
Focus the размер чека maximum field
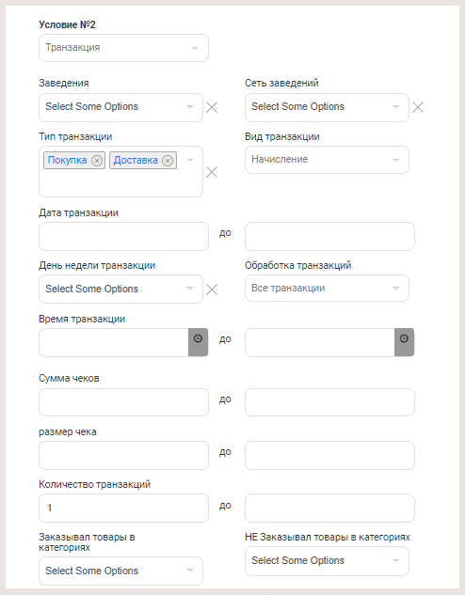click(x=329, y=455)
